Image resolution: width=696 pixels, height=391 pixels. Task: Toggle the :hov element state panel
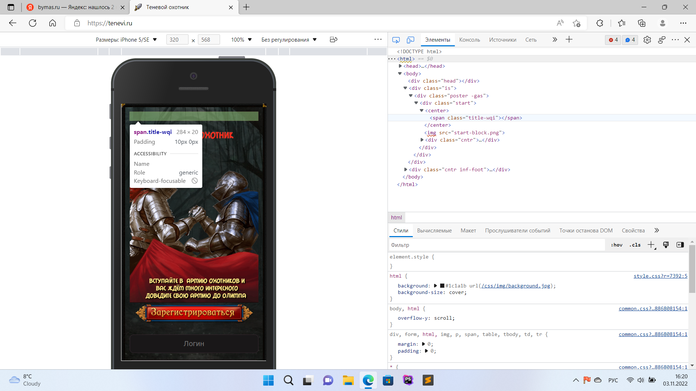(x=616, y=245)
